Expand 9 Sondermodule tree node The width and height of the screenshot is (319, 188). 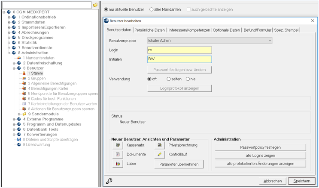[x=19, y=114]
